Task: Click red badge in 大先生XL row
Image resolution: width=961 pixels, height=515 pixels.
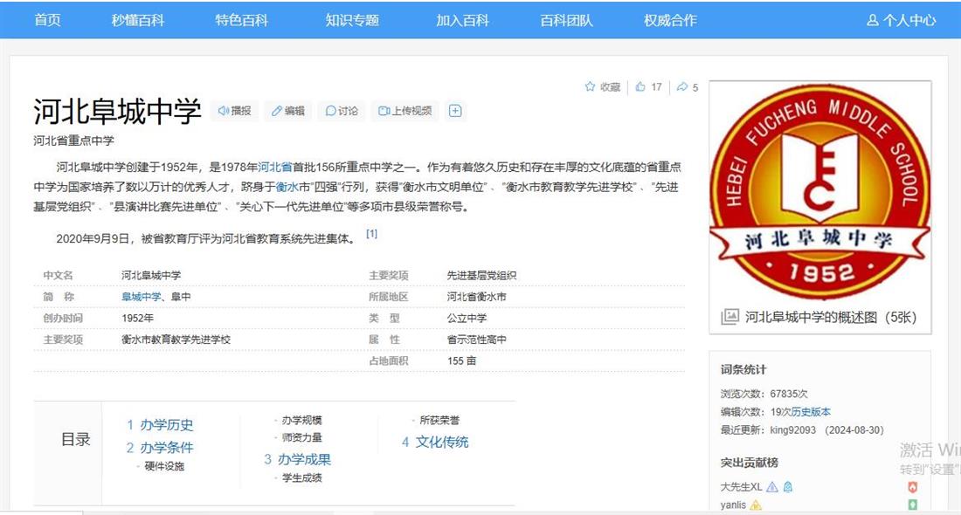Action: 913,487
